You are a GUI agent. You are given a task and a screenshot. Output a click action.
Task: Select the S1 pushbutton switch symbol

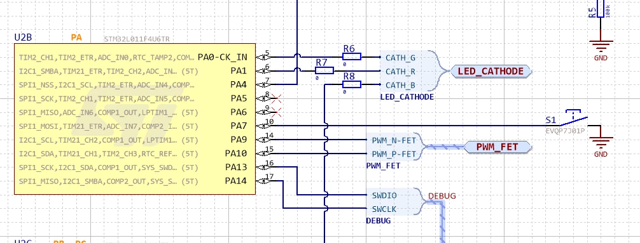coord(573,118)
